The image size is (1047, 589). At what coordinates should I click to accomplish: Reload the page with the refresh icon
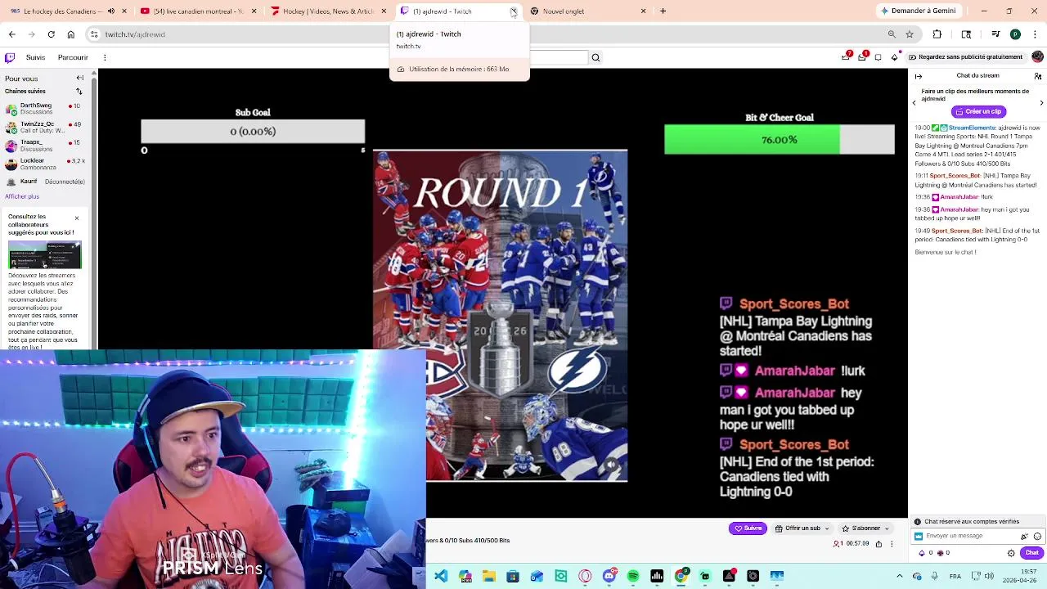51,34
